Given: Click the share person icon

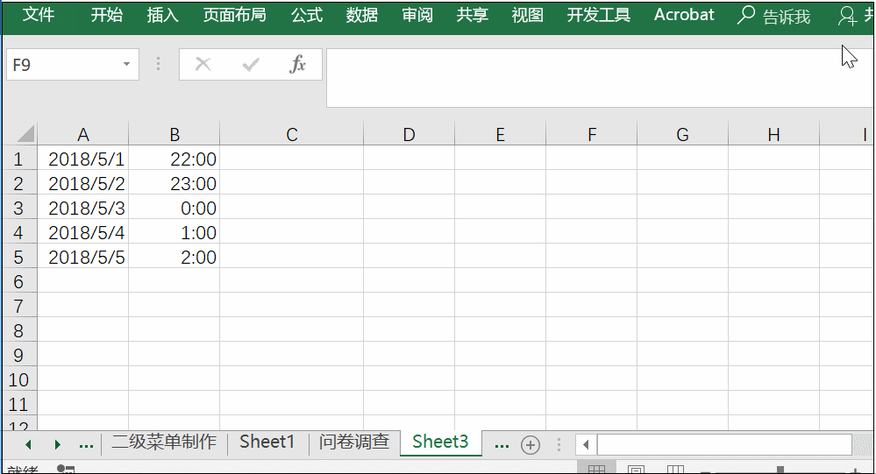Looking at the screenshot, I should (847, 16).
